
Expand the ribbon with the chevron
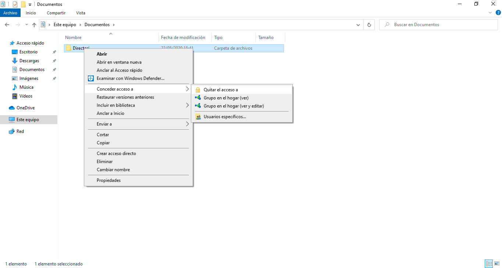click(x=490, y=13)
